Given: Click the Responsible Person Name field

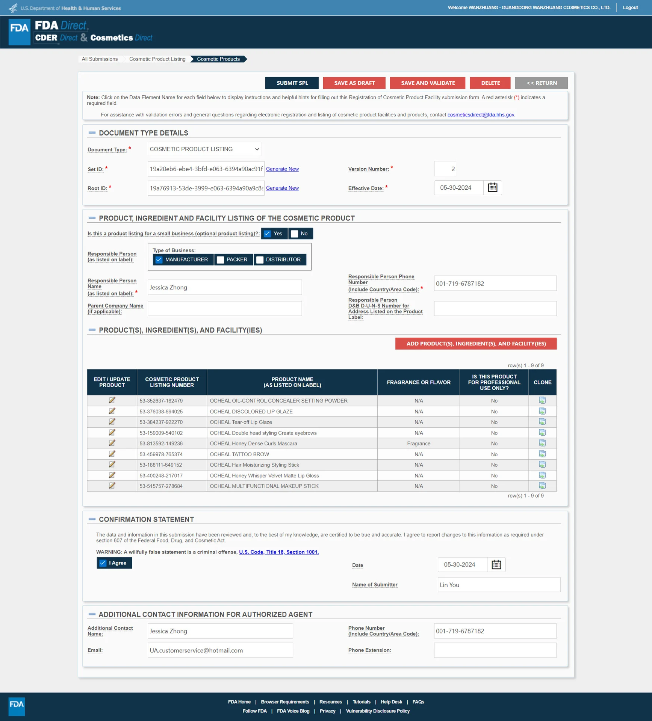Looking at the screenshot, I should pos(225,287).
